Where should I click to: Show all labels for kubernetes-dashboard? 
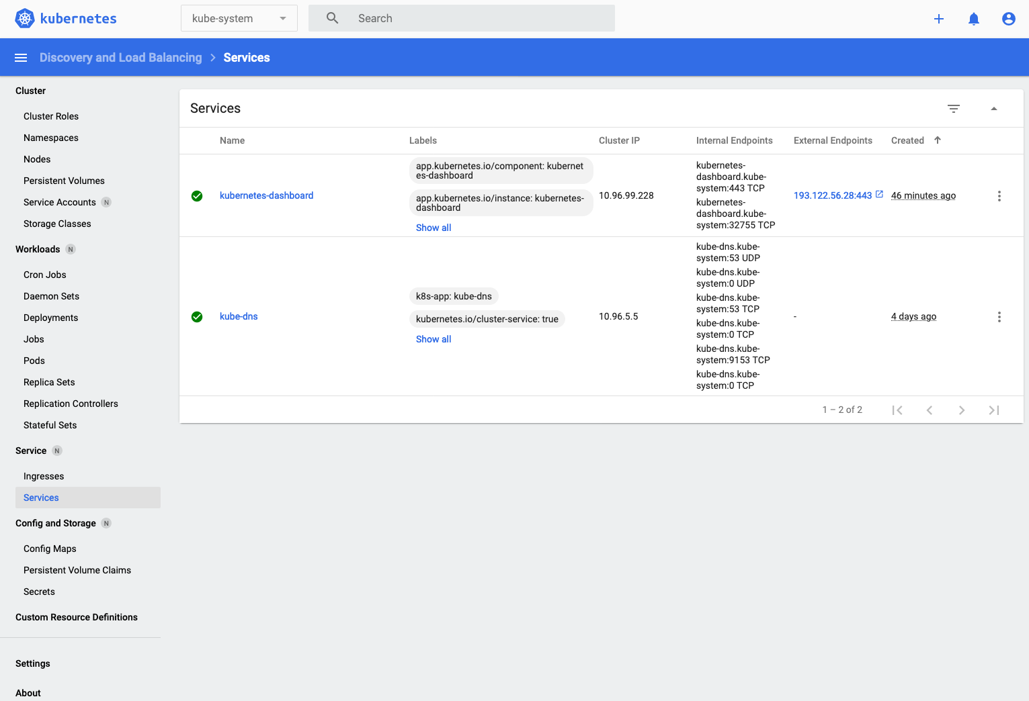click(434, 228)
